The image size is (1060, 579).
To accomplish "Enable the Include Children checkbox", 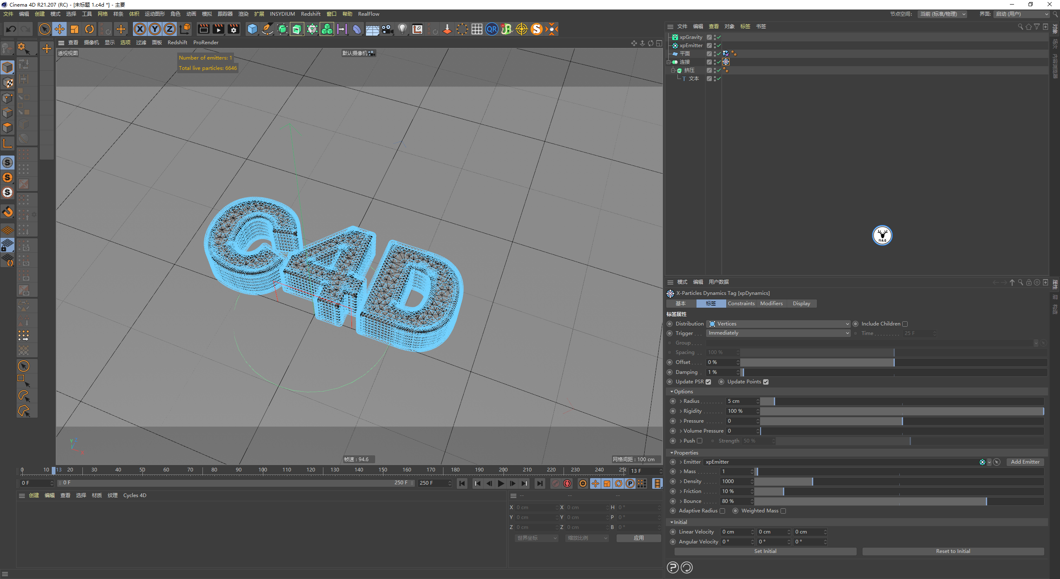I will (905, 324).
